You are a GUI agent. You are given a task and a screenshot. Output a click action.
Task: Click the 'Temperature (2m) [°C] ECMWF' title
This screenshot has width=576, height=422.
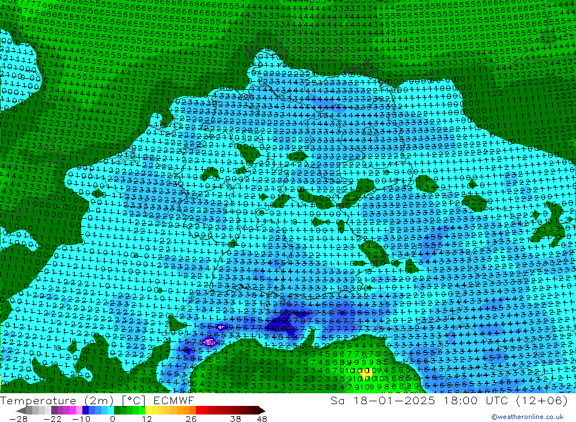(97, 400)
